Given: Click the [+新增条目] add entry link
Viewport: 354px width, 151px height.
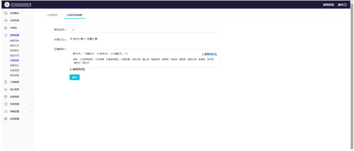Looking at the screenshot, I should click(x=77, y=70).
